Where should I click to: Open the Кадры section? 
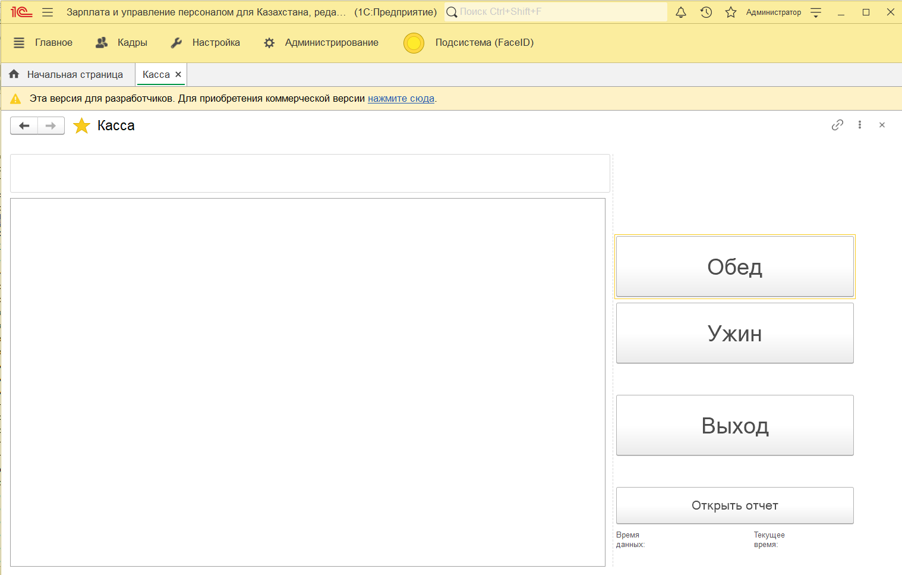pos(122,43)
